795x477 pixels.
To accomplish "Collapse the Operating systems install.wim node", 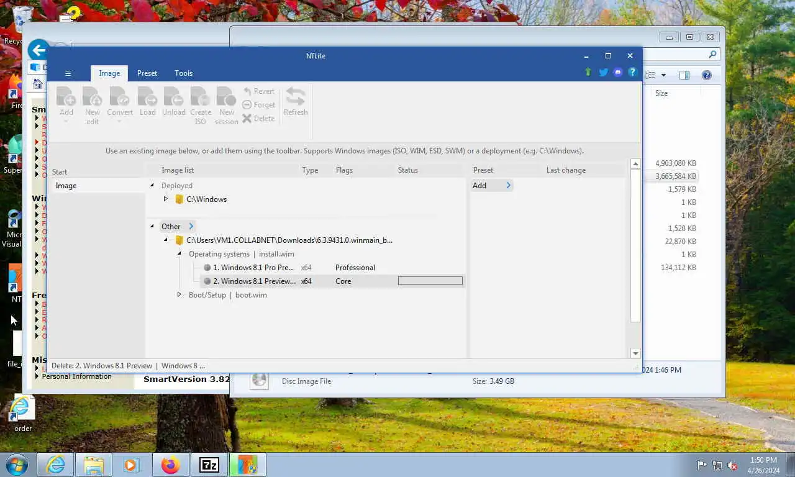I will coord(179,253).
